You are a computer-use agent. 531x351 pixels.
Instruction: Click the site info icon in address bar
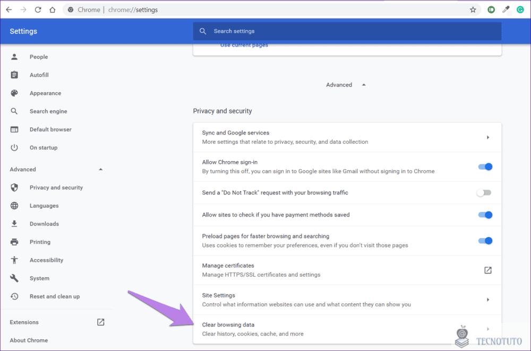(x=71, y=10)
